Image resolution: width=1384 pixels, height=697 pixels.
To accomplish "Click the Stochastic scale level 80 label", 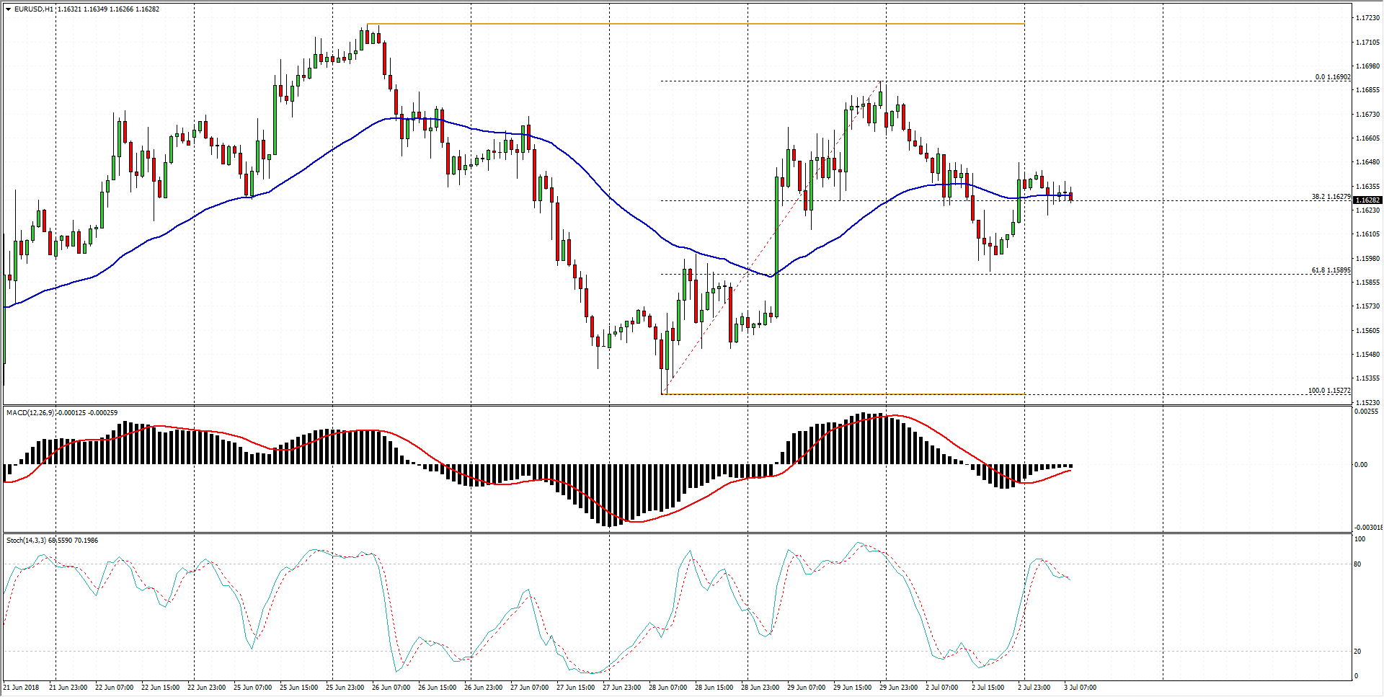I will (1358, 564).
